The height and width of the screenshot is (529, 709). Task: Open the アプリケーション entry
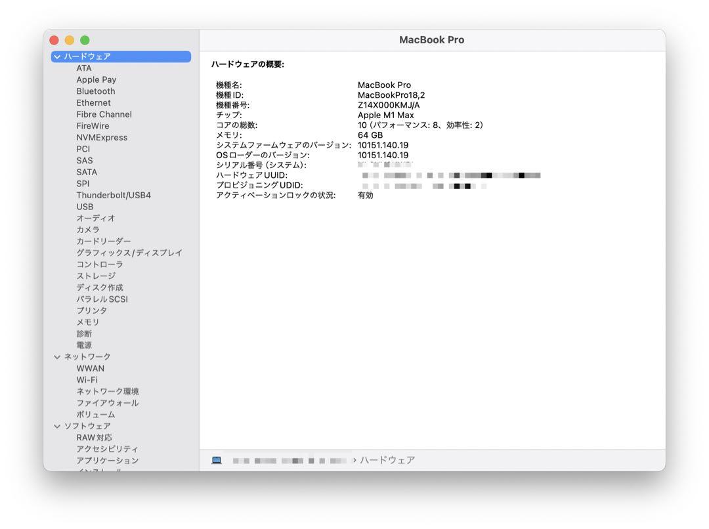(x=107, y=460)
